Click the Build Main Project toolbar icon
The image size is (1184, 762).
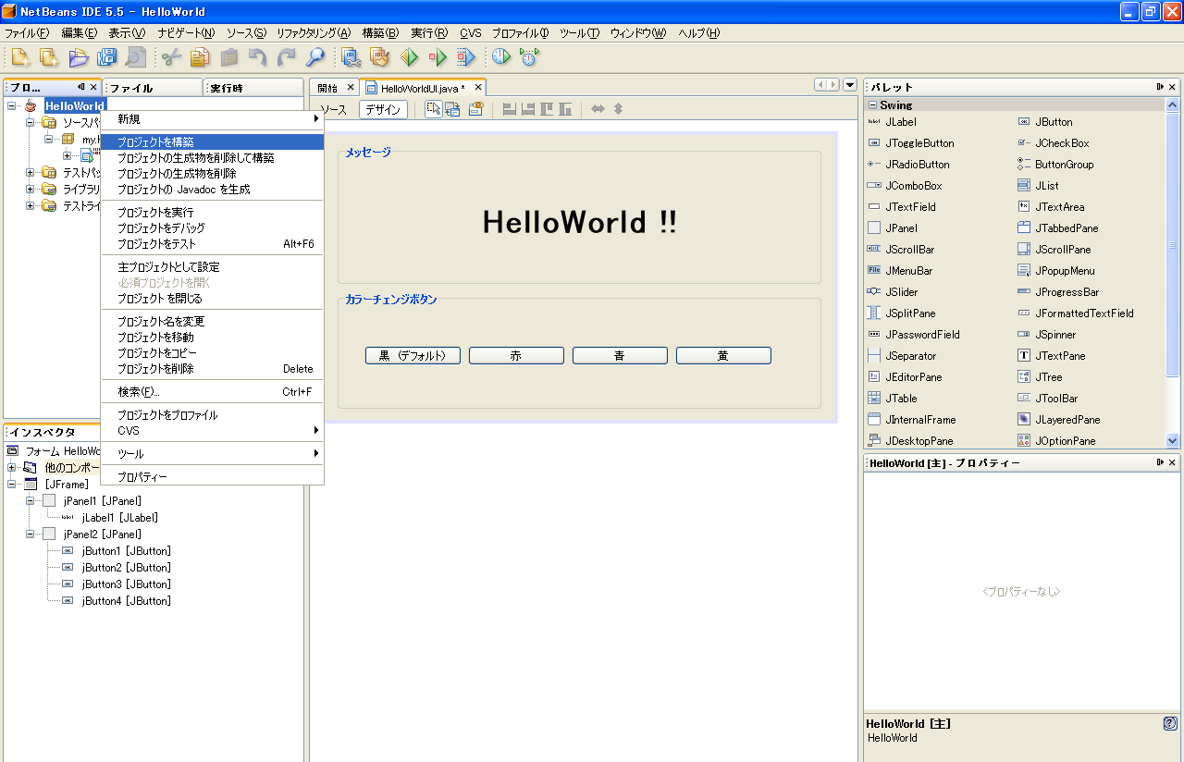point(351,57)
